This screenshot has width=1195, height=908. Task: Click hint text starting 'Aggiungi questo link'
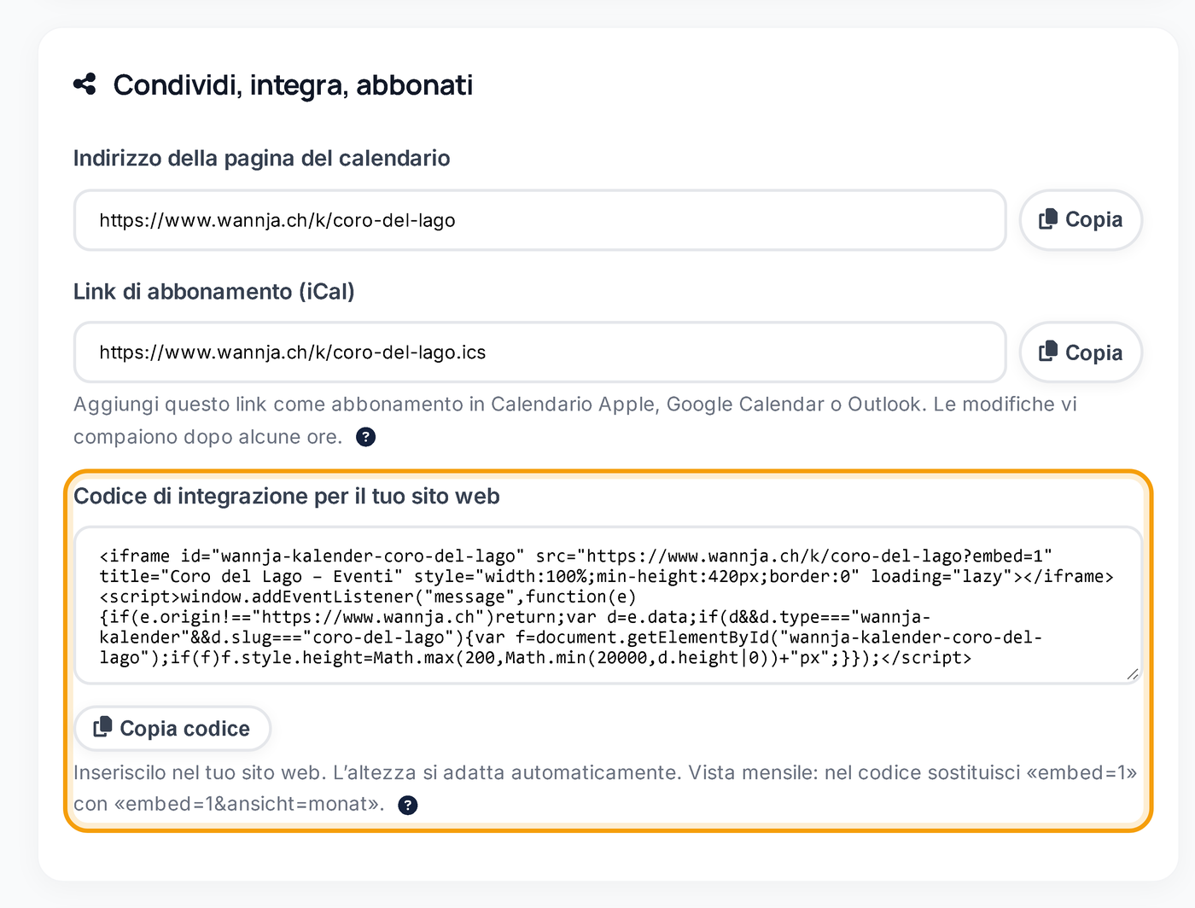pos(575,421)
